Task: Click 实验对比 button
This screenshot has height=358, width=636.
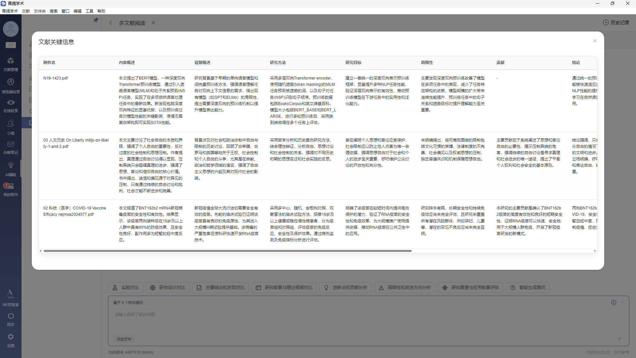Action: 126,287
